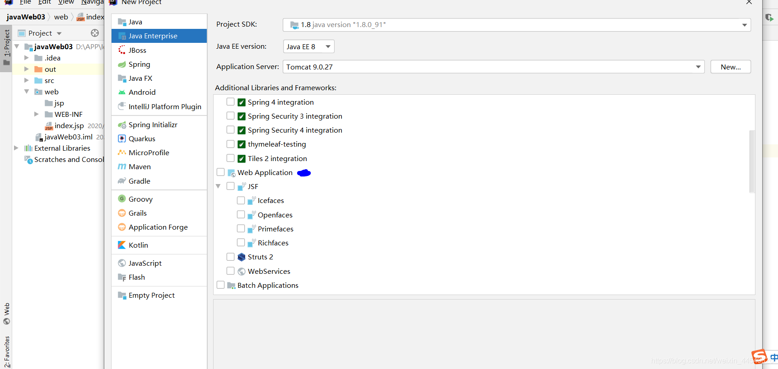Expand the .idea folder
The height and width of the screenshot is (369, 778).
click(27, 58)
